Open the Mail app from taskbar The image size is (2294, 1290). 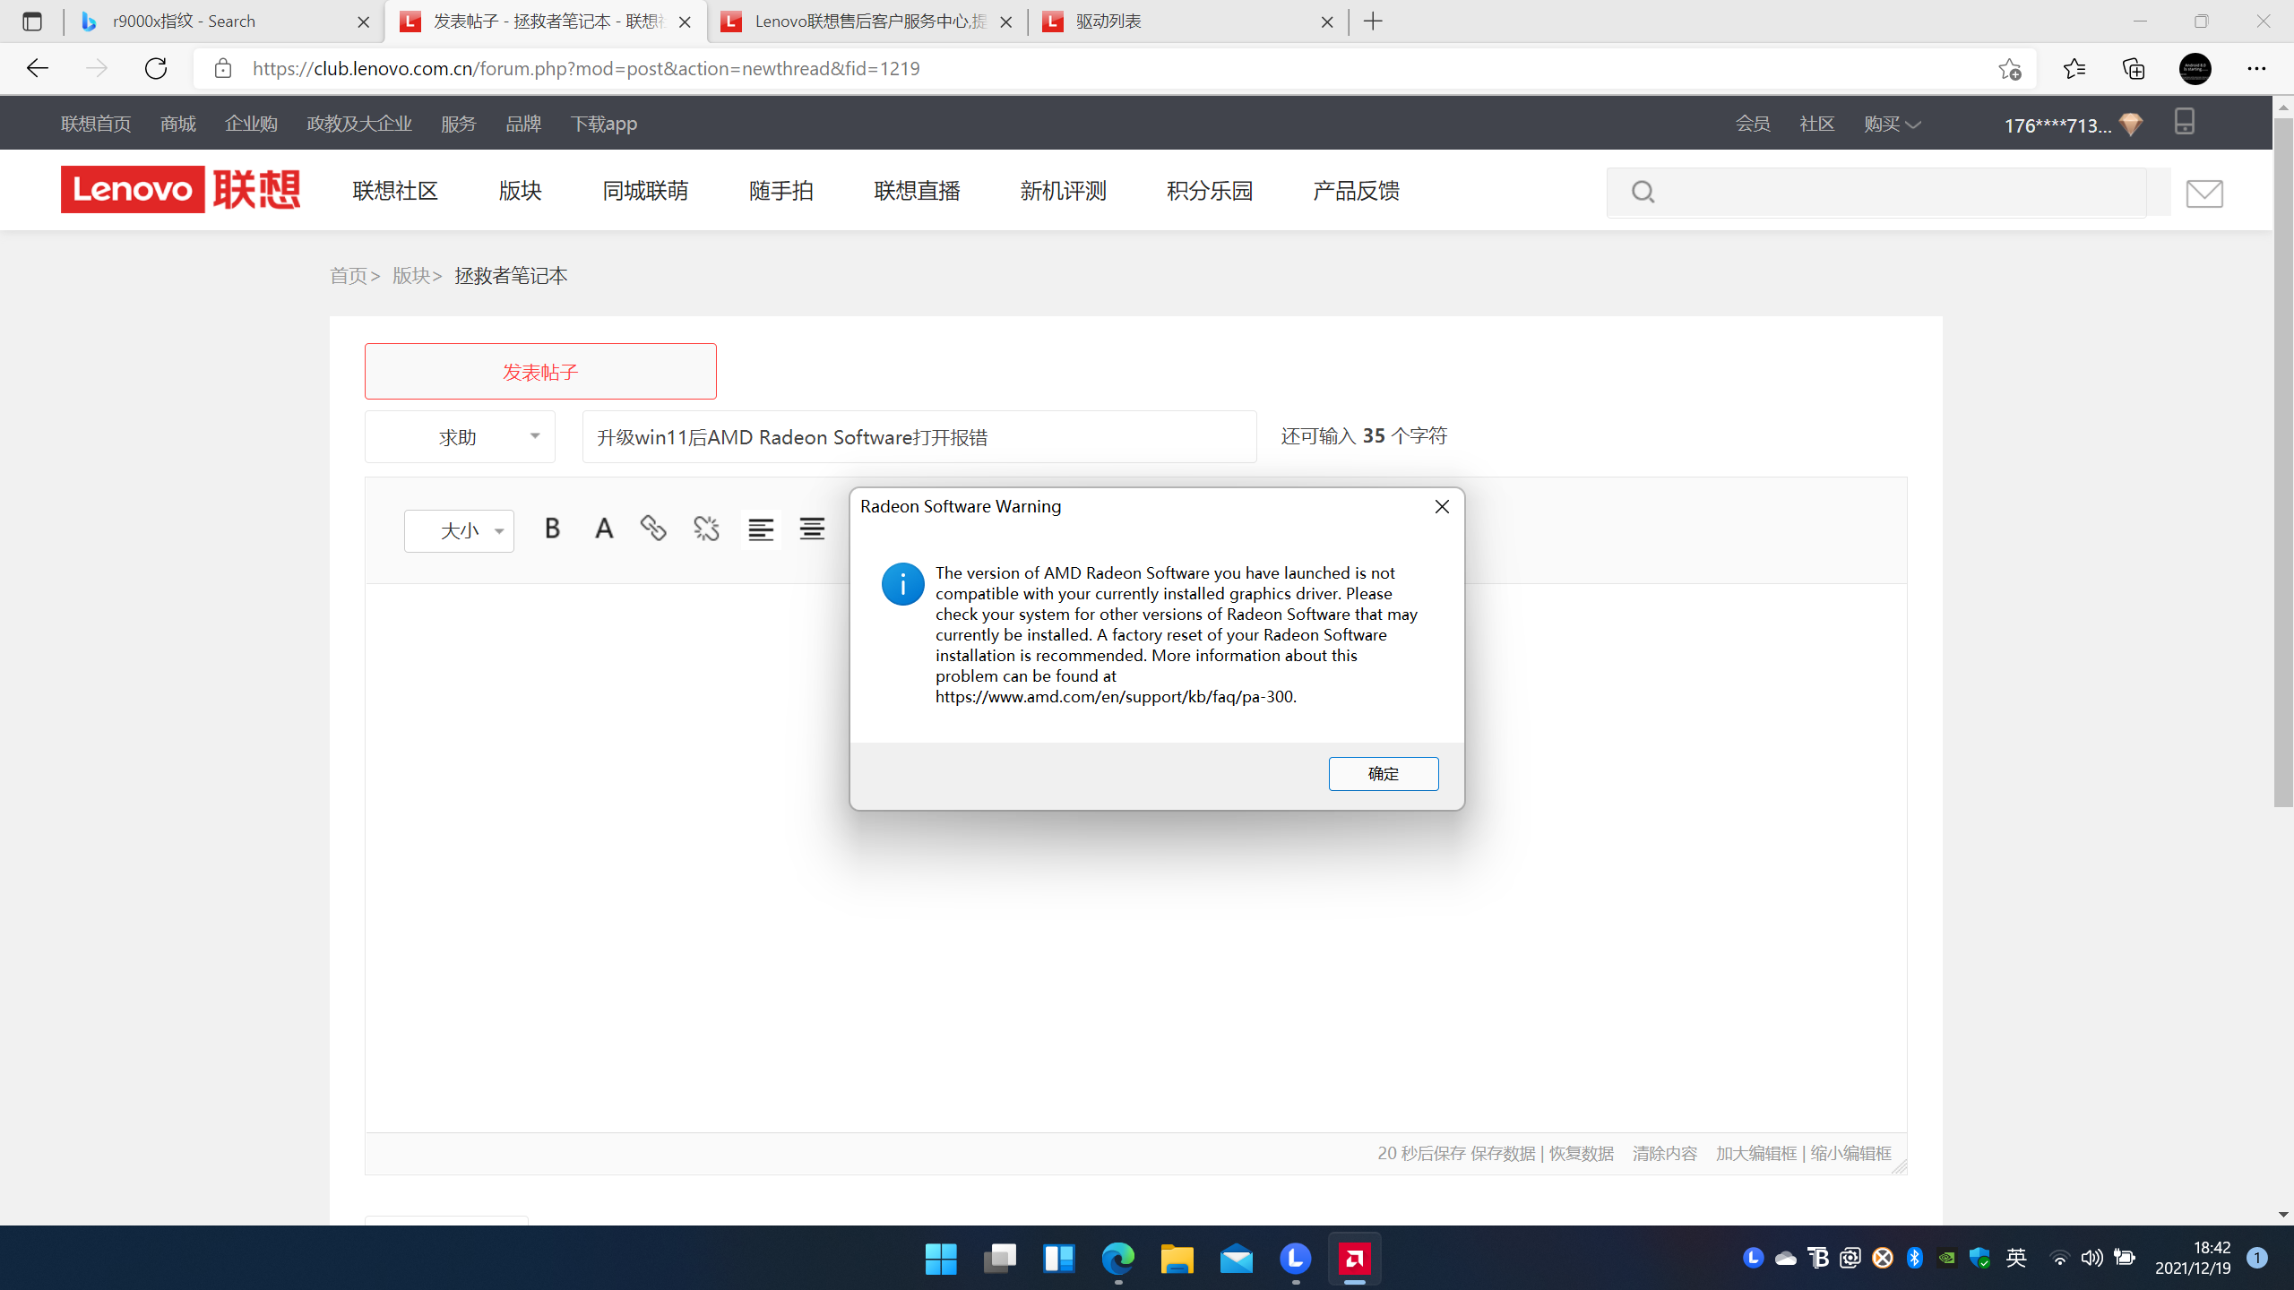[x=1237, y=1259]
